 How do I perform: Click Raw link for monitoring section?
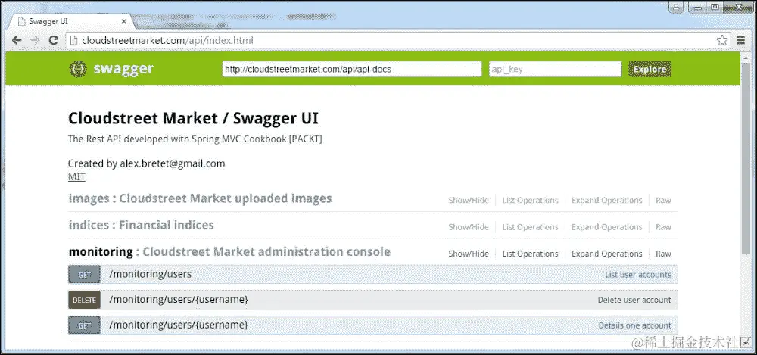(x=663, y=254)
